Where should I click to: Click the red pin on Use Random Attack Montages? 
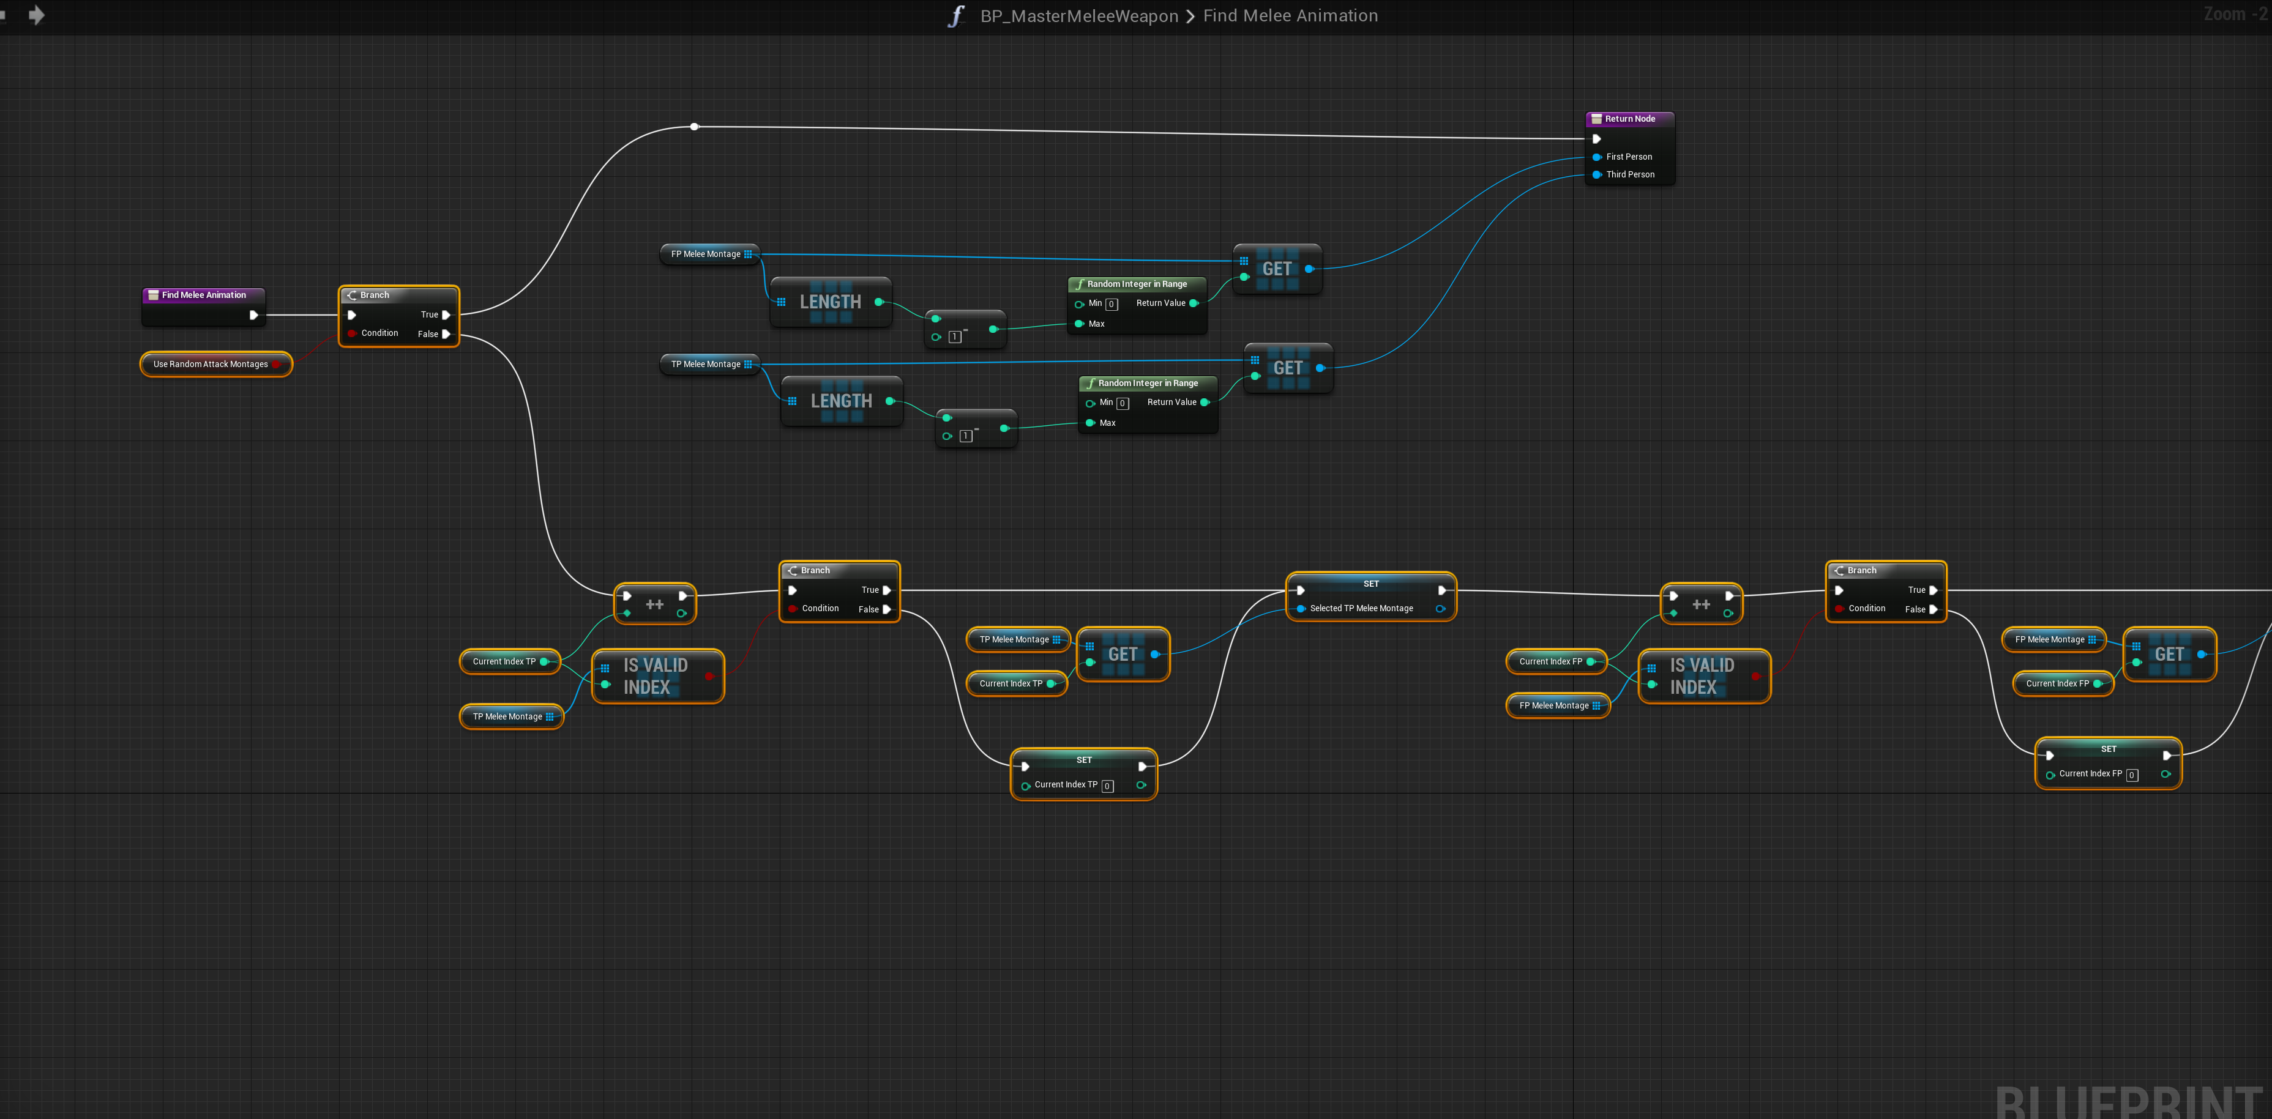(x=277, y=364)
